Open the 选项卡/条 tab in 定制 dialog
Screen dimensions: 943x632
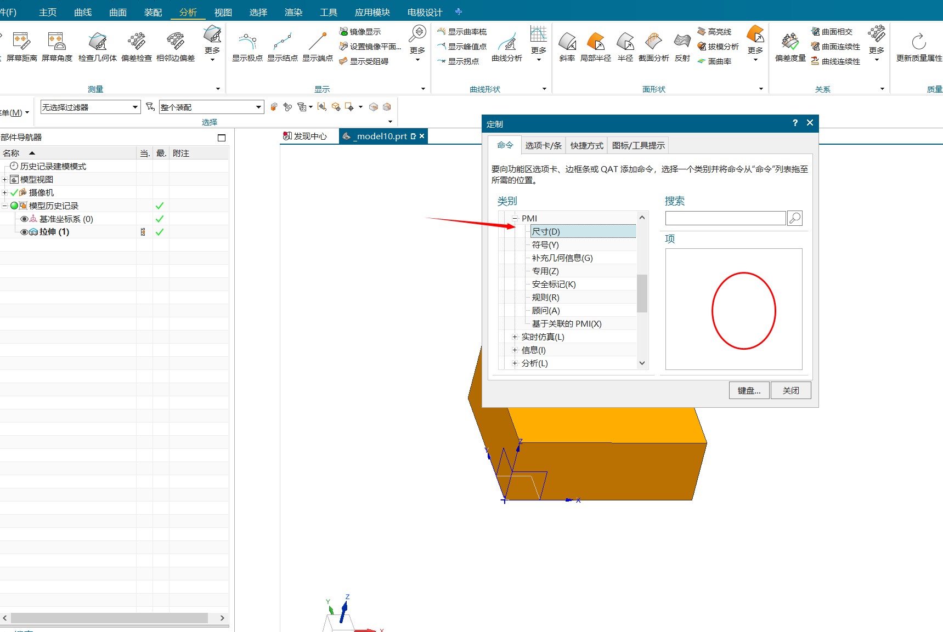click(x=543, y=145)
